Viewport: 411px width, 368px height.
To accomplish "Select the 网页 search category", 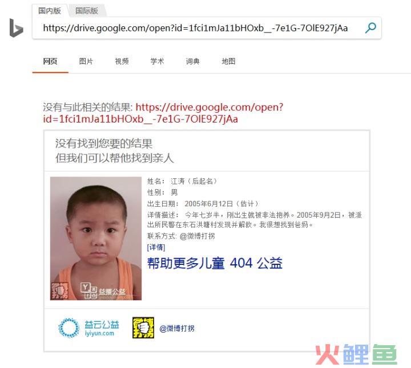I will point(50,61).
